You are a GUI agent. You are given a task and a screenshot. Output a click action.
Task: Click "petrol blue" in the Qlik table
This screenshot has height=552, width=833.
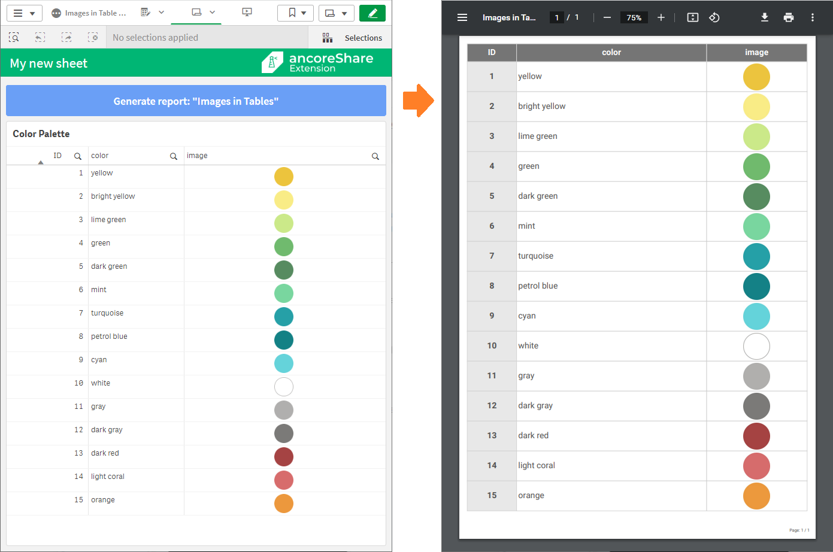(x=109, y=336)
